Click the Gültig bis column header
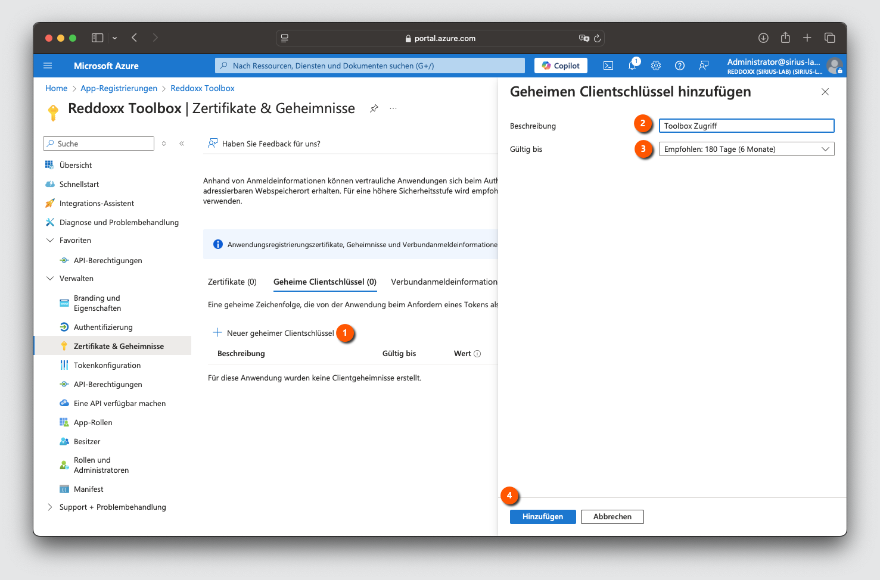Screen dimensions: 880x580 [x=399, y=354]
